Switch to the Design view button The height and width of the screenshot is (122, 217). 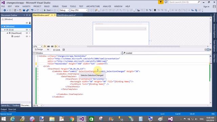pos(39,49)
